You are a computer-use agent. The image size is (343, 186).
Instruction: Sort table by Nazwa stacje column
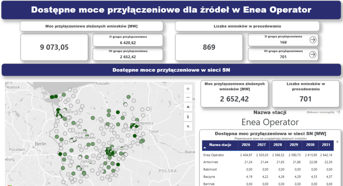pyautogui.click(x=220, y=145)
